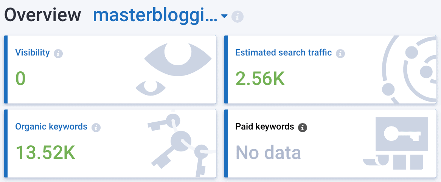The height and width of the screenshot is (182, 441).
Task: Click the No data text in Paid keywords
Action: coord(268,153)
